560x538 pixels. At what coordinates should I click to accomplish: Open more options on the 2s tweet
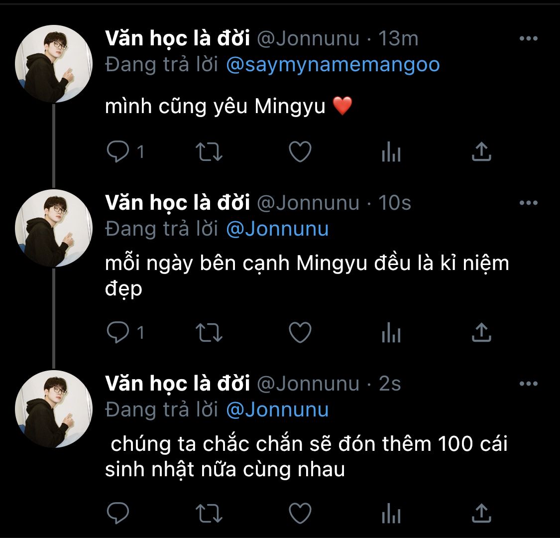point(528,384)
